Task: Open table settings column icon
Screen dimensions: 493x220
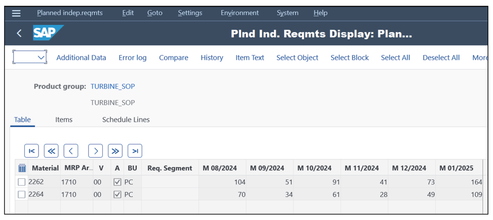Action: [22, 168]
